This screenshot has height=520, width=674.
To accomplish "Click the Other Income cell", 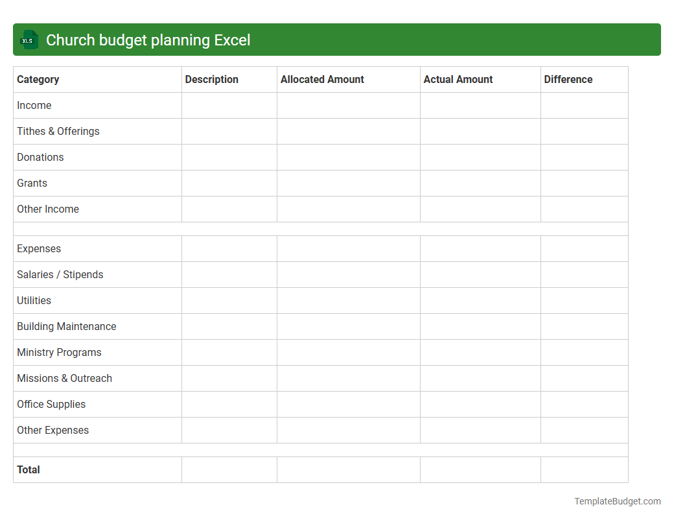I will click(48, 209).
